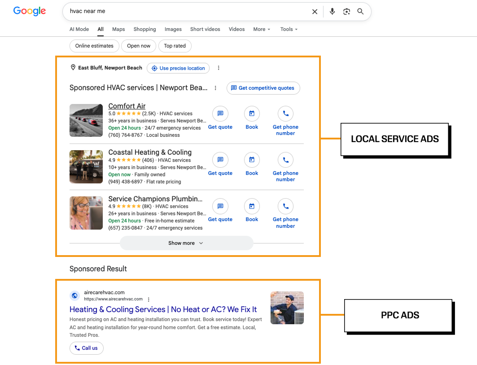Screen dimensions: 477x365
Task: Click Service Champions phone icon
Action: tap(286, 206)
